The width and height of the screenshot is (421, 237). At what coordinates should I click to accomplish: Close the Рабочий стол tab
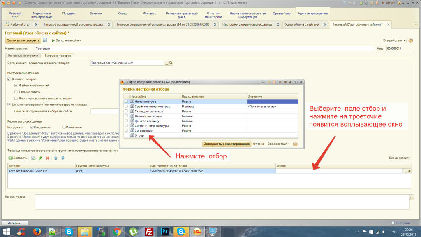36,24
